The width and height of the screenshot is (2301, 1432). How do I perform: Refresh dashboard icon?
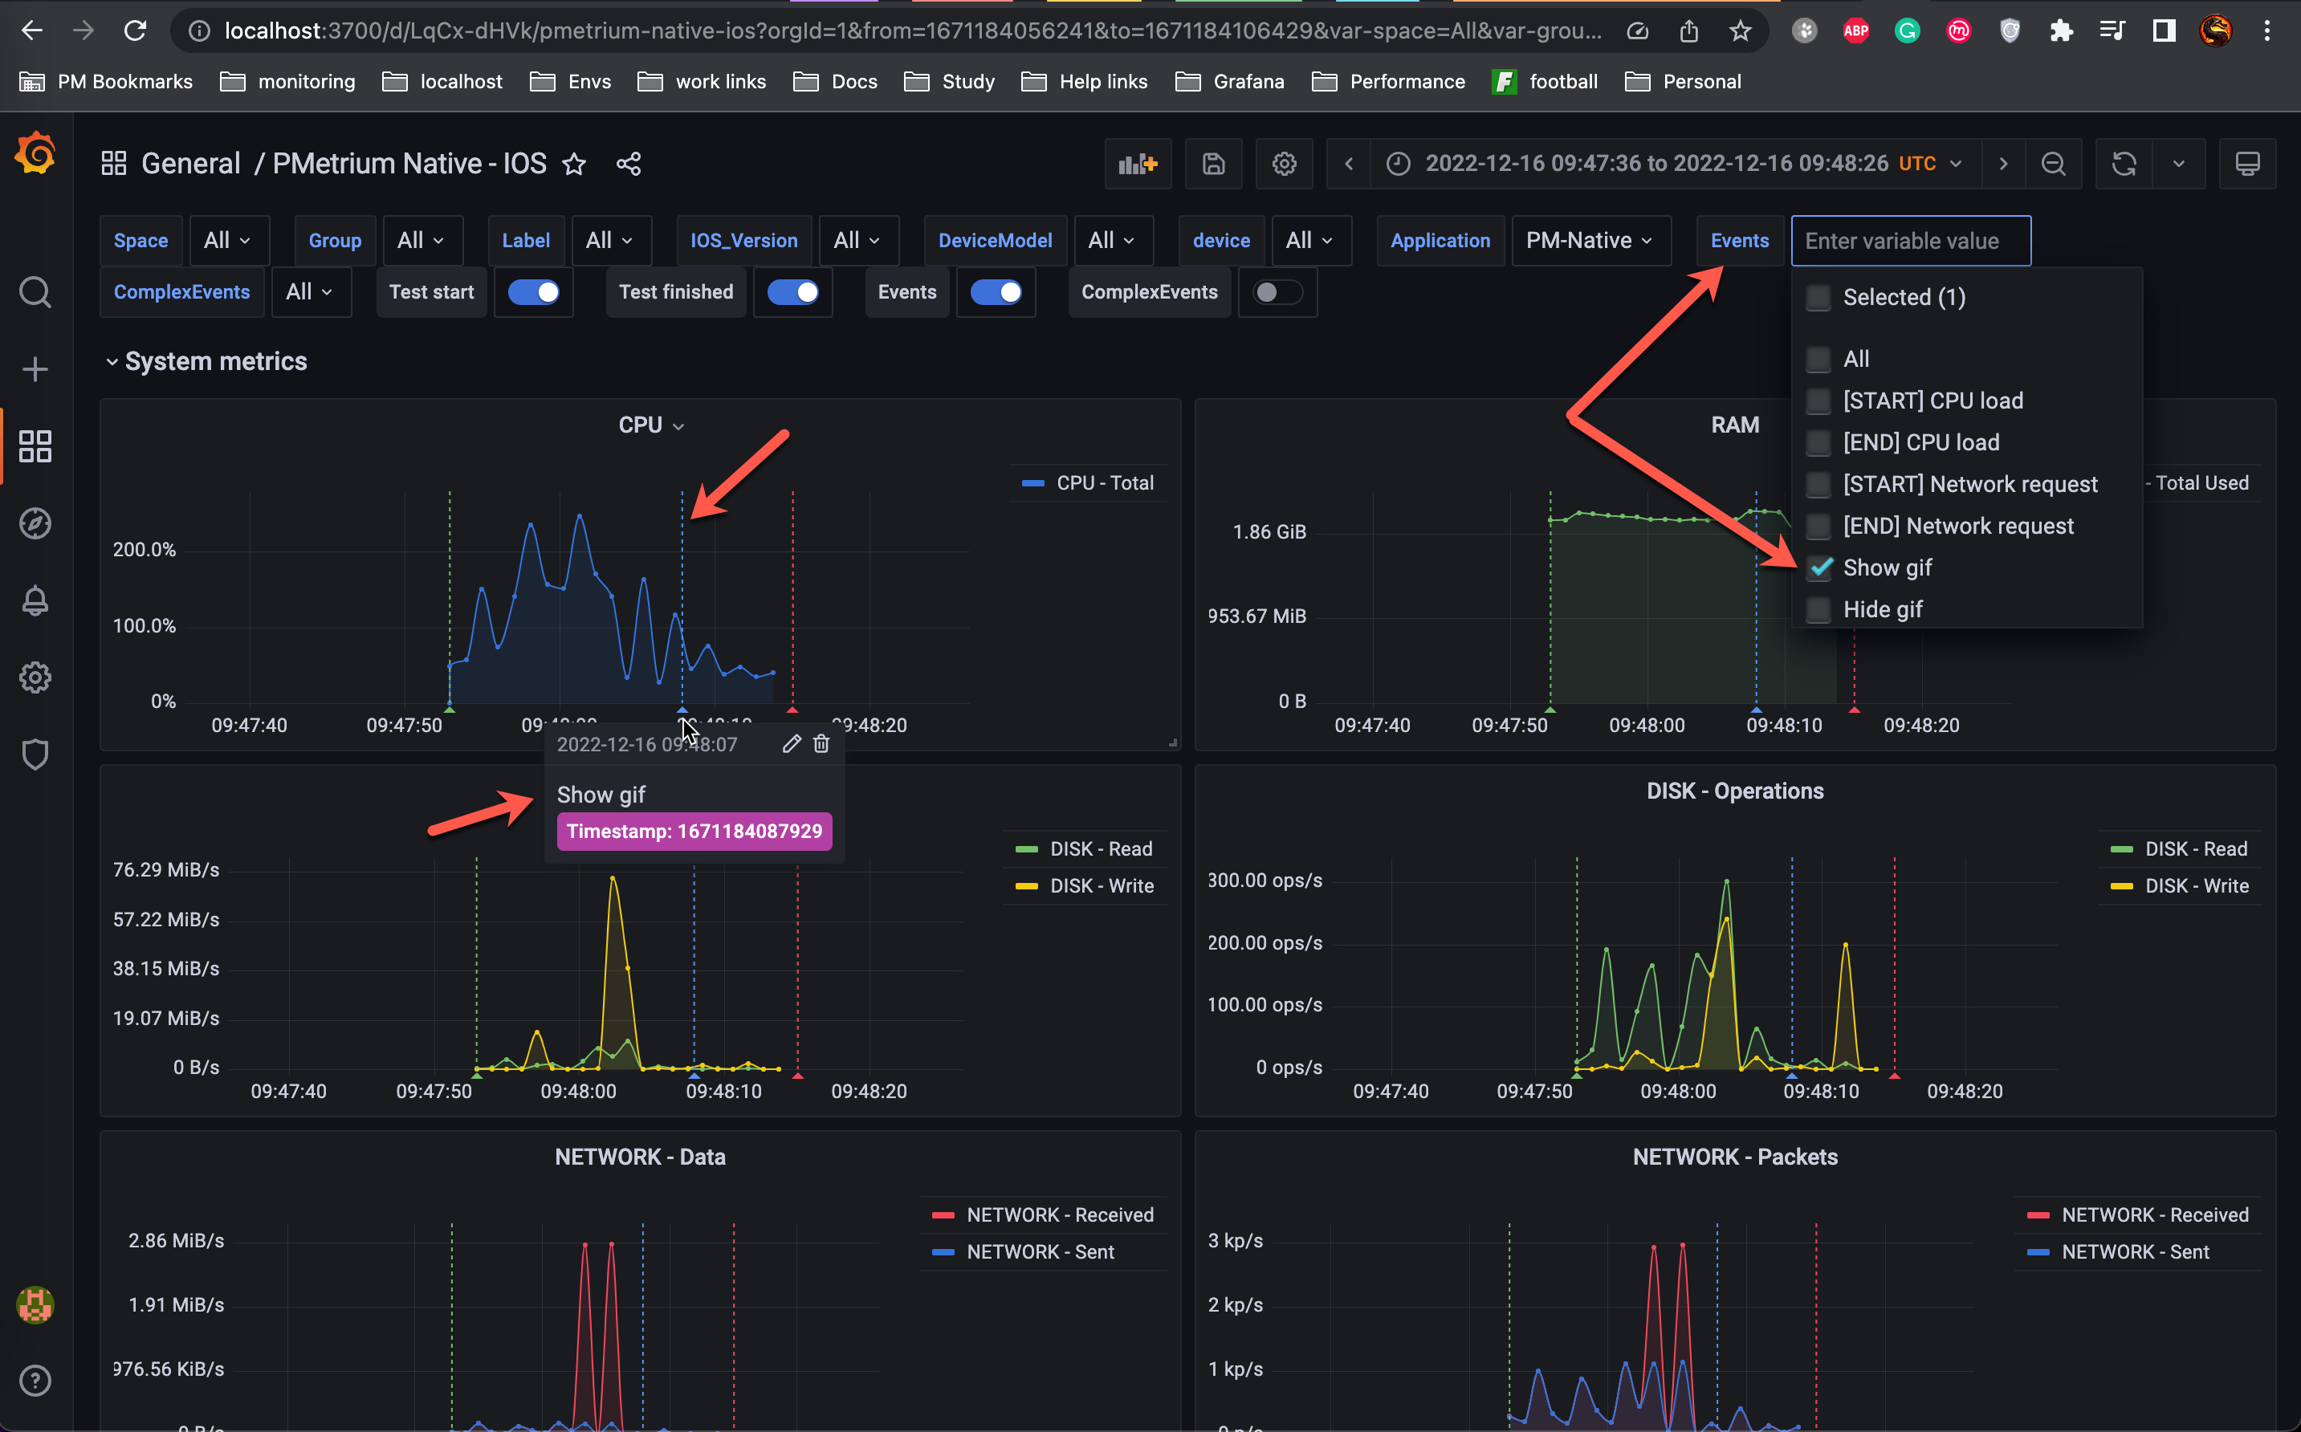coord(2124,164)
